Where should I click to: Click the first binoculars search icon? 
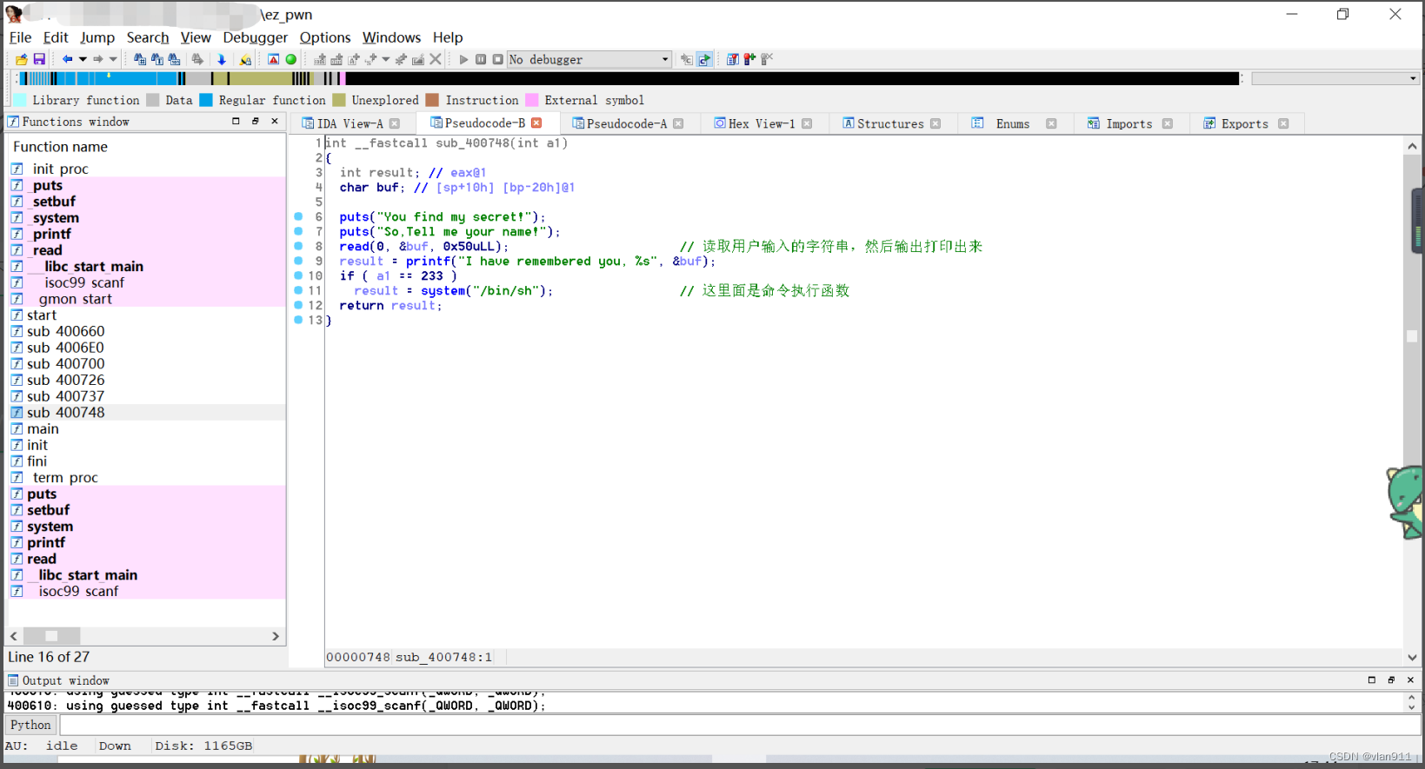point(140,59)
